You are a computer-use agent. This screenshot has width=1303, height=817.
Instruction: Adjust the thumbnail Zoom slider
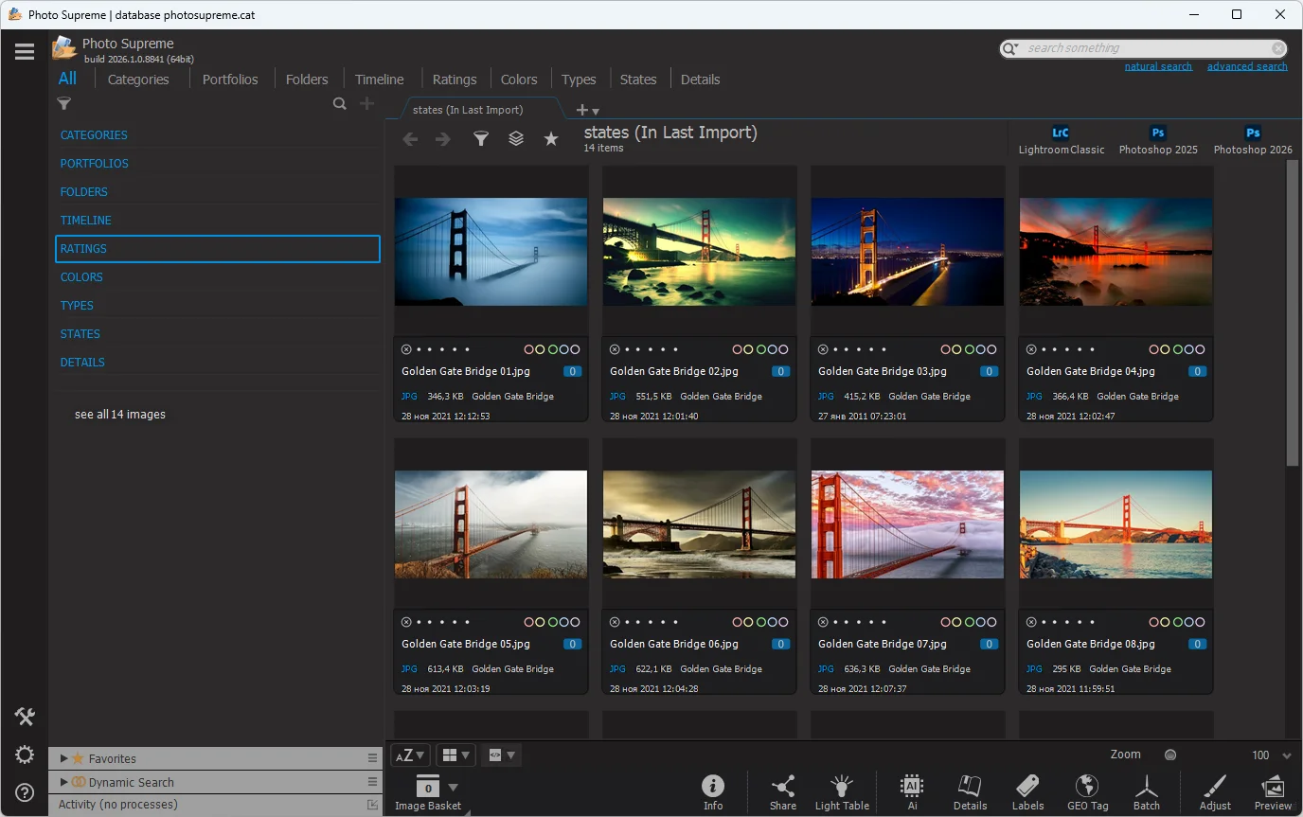(1170, 755)
